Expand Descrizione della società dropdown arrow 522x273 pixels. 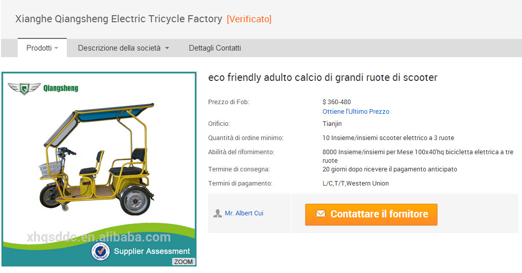[167, 49]
